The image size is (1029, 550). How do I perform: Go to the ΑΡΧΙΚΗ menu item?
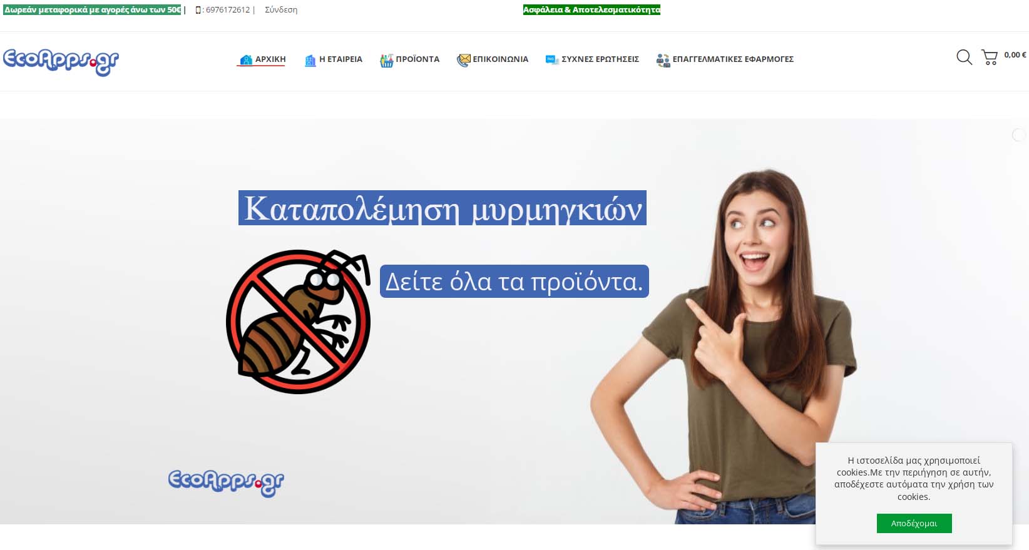pos(270,59)
